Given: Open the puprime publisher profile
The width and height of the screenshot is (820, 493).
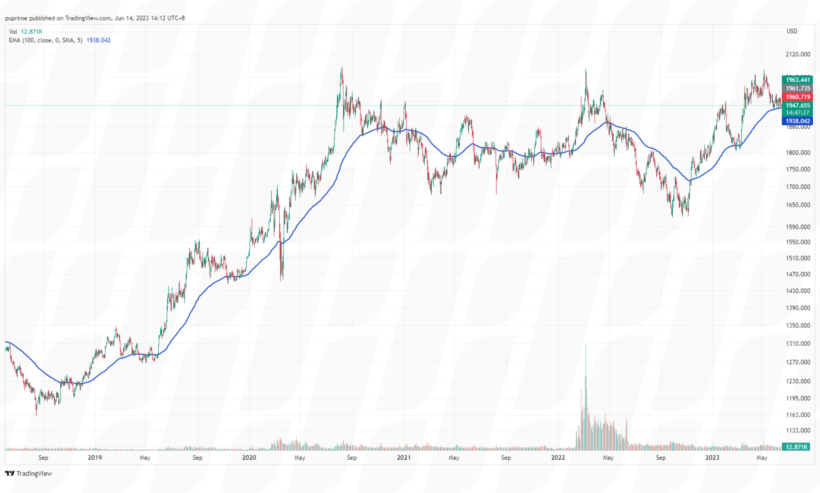Looking at the screenshot, I should tap(16, 18).
